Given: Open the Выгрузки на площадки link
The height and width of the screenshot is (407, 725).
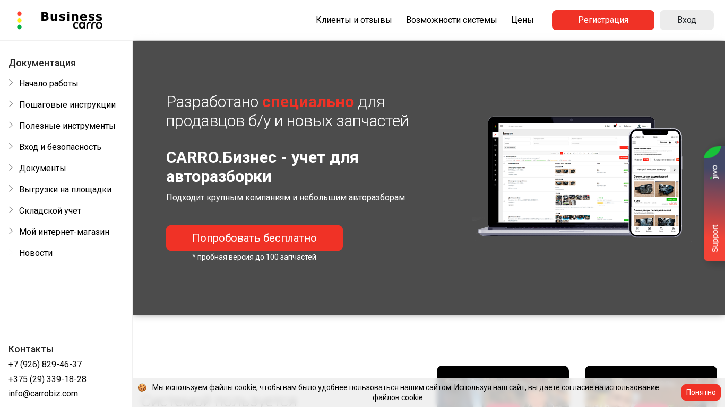Looking at the screenshot, I should (x=65, y=189).
